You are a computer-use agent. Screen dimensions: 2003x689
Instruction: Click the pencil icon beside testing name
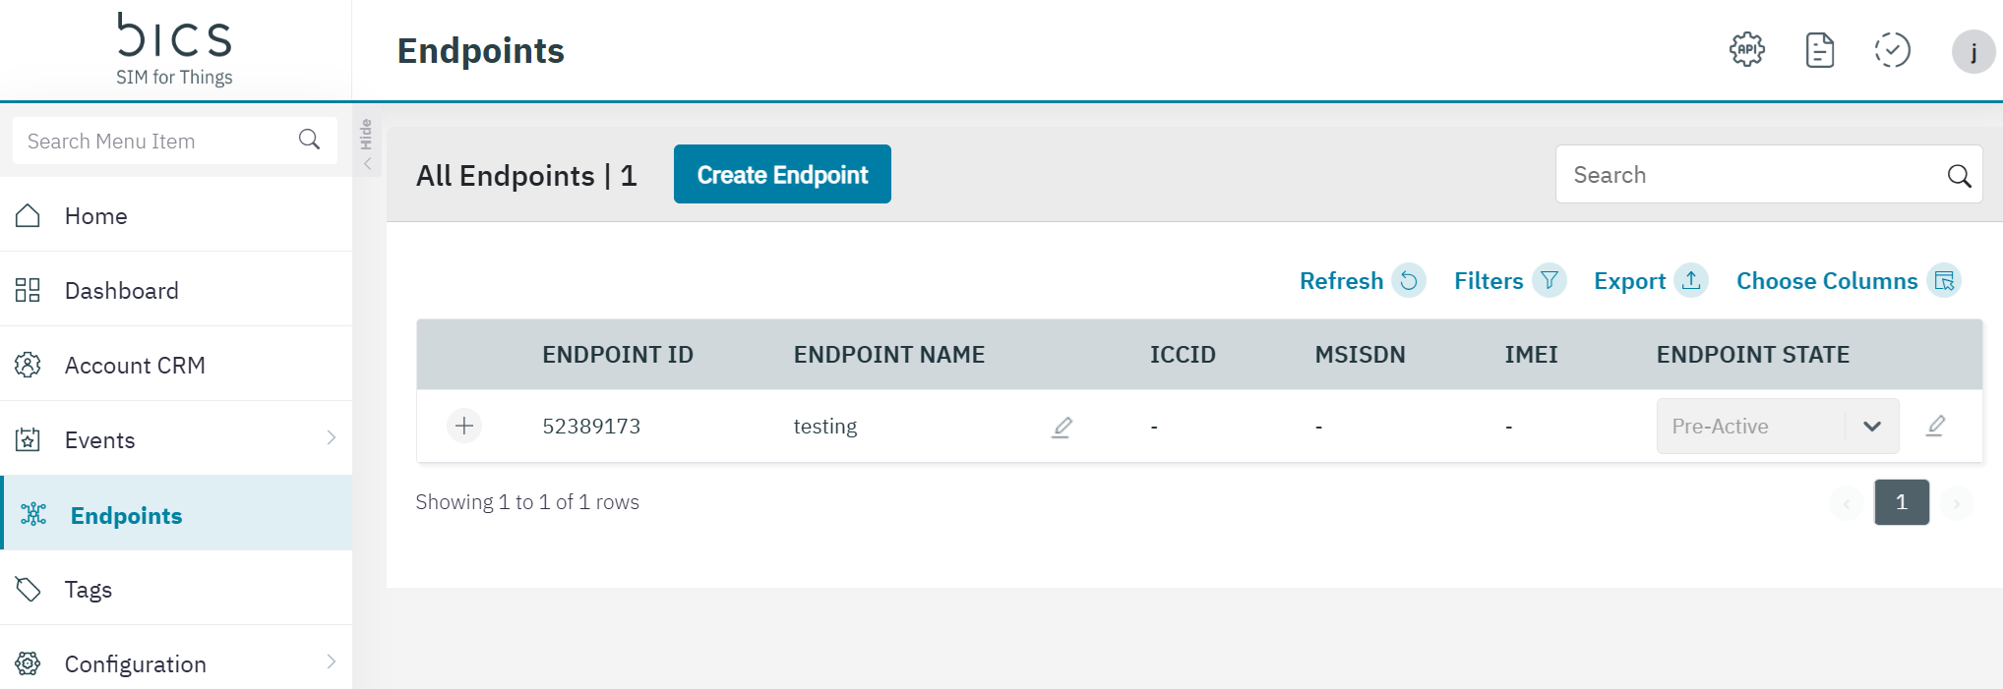click(x=1062, y=427)
